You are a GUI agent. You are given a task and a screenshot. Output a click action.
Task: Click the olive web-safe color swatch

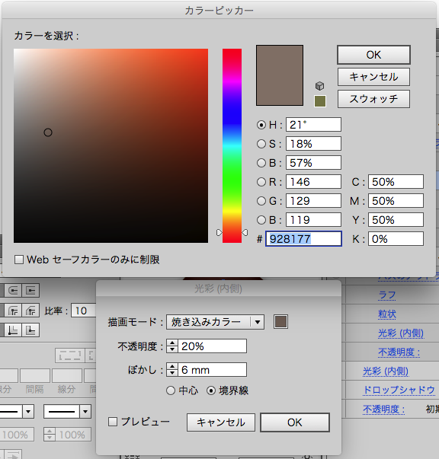[320, 101]
